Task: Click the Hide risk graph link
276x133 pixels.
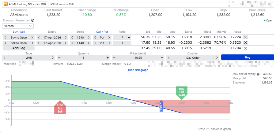Action: [x=138, y=70]
